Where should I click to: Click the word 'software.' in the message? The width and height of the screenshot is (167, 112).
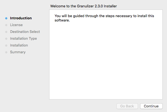coord(62,20)
